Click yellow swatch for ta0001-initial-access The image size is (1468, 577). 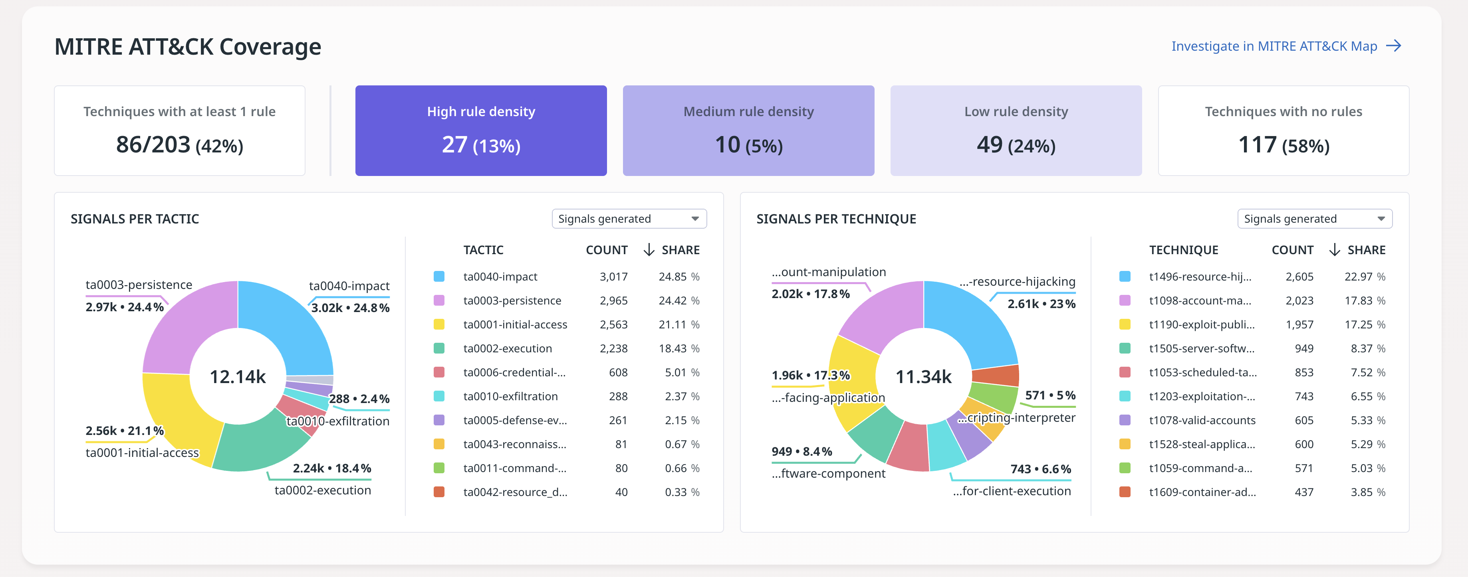(x=439, y=324)
